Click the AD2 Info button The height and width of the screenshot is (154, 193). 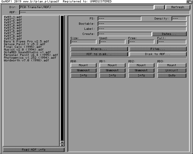(x=141, y=75)
